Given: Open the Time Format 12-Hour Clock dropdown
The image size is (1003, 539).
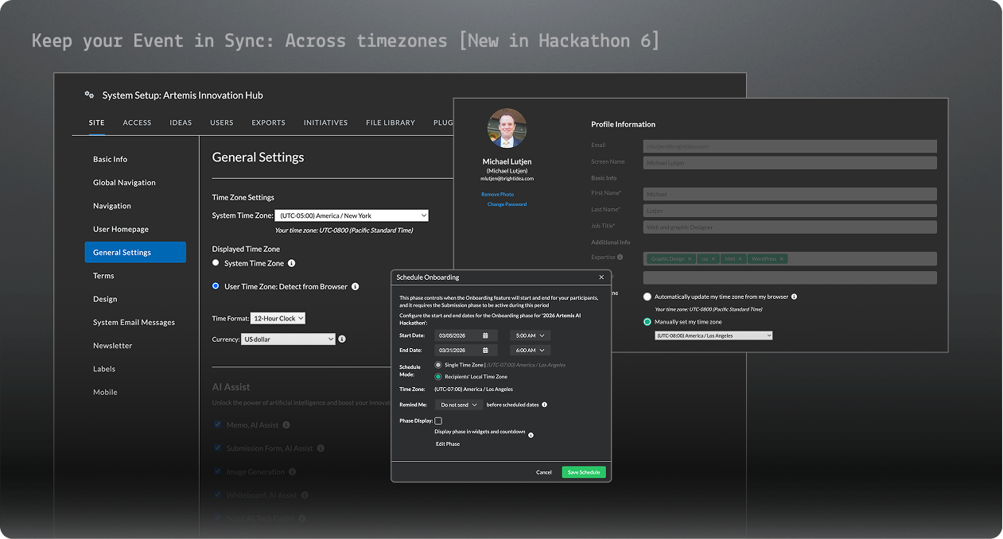Looking at the screenshot, I should pos(278,318).
